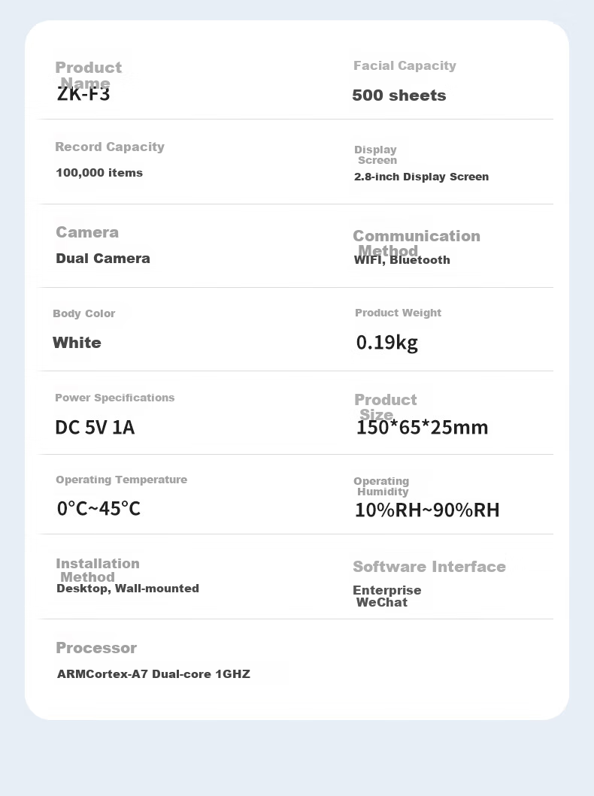The image size is (594, 796).
Task: Select the Desktop, Wall-mounted text
Action: (x=128, y=589)
